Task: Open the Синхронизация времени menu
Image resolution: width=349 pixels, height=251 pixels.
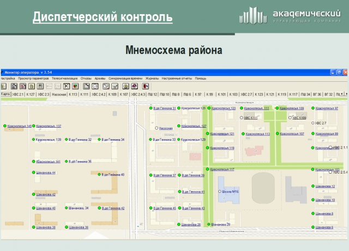Action: click(125, 79)
